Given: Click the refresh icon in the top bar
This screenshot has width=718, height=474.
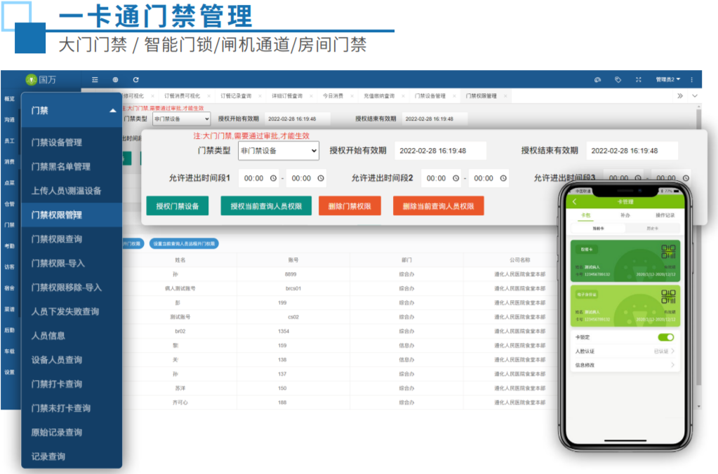Looking at the screenshot, I should click(x=136, y=79).
